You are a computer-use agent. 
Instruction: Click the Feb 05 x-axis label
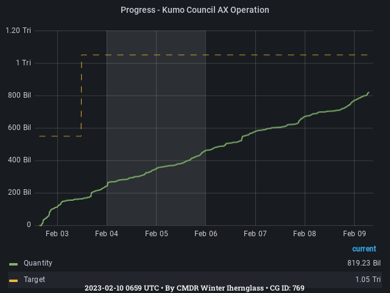click(x=157, y=234)
